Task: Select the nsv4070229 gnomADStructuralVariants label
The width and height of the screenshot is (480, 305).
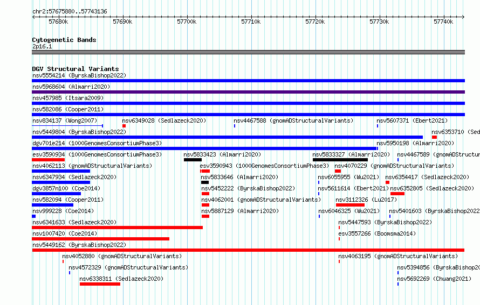Action: coord(394,166)
